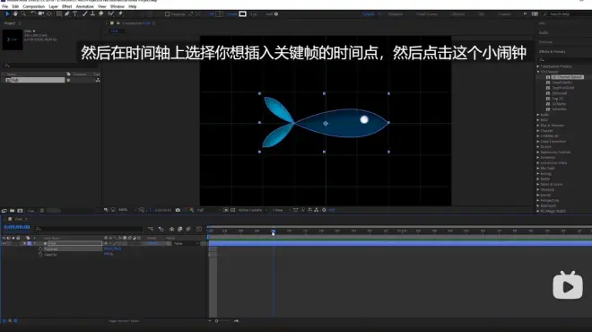Screen dimensions: 592x332
Task: Select the Rotation tool
Action: (33, 14)
